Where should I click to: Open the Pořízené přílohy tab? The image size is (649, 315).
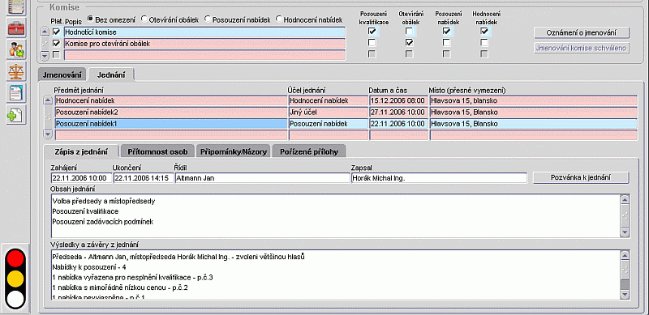(x=309, y=151)
